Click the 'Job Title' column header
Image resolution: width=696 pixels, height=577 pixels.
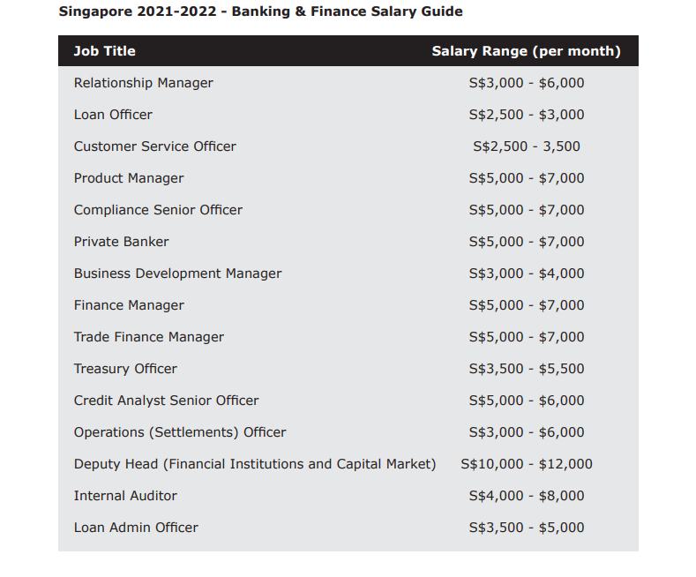coord(104,51)
